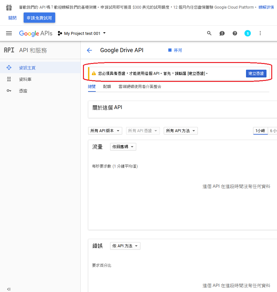
Task: Click the back arrow next to Google Drive API
Action: pyautogui.click(x=89, y=50)
